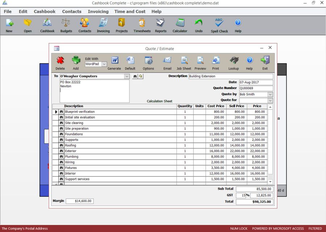The width and height of the screenshot is (326, 232).
Task: Click the table scrollbar up arrow
Action: click(x=270, y=107)
